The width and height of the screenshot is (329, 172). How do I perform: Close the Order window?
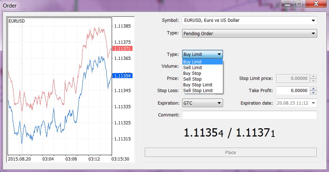[x=316, y=4]
